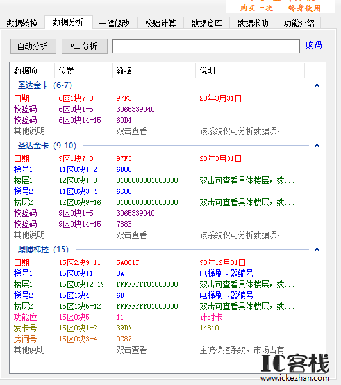
Task: Click the 数据 column header
Action: (154, 71)
